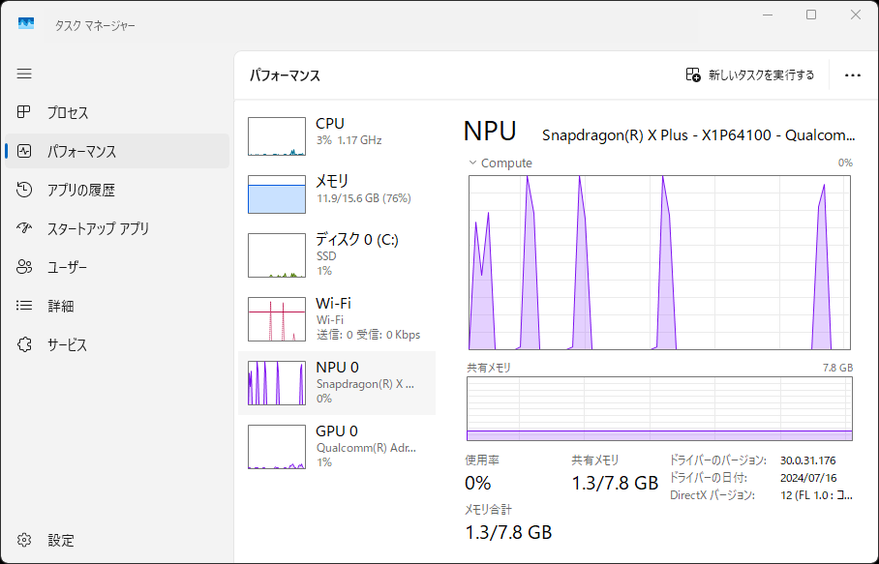Select the アプリの履歴 section icon
The width and height of the screenshot is (879, 564).
click(22, 190)
